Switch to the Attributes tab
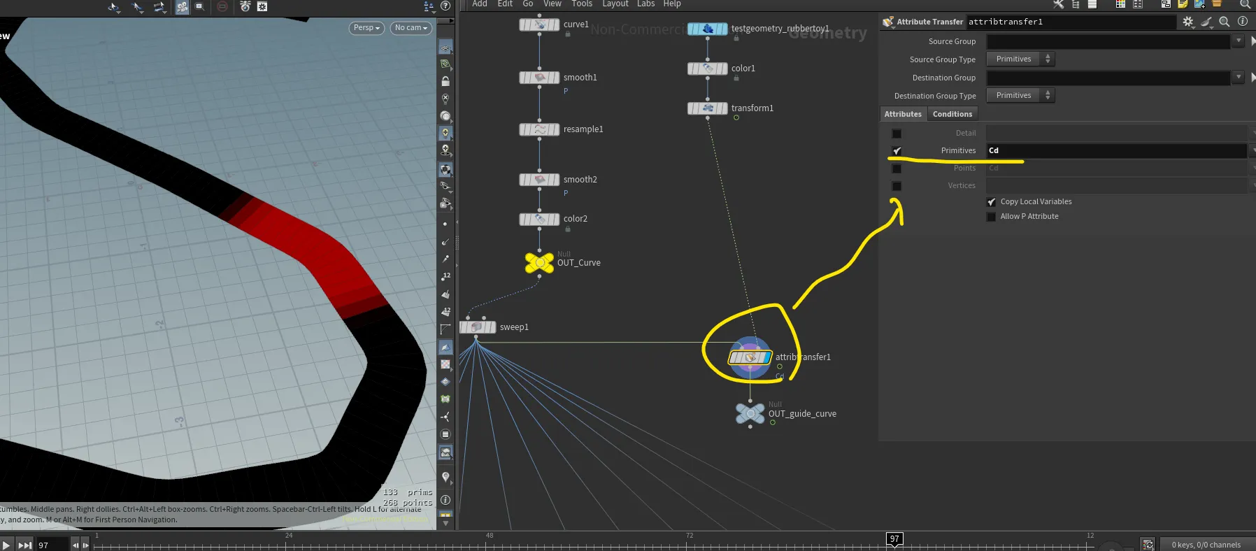Image resolution: width=1256 pixels, height=551 pixels. [903, 114]
